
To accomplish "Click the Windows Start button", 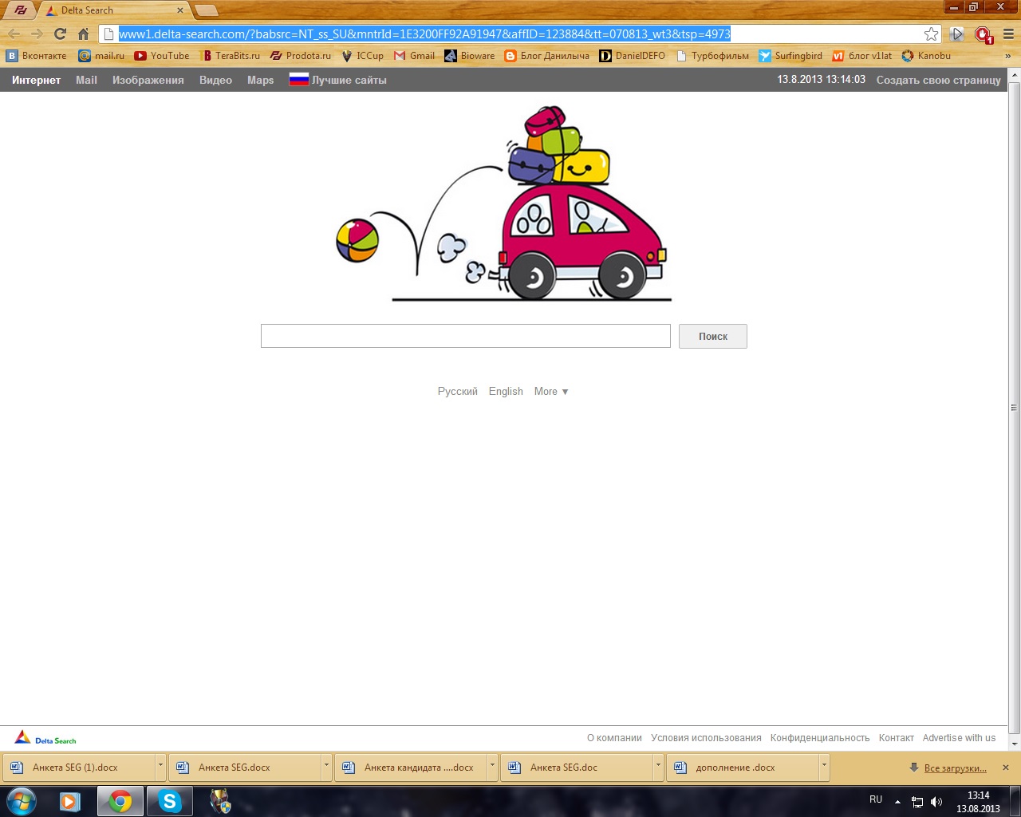I will 22,801.
